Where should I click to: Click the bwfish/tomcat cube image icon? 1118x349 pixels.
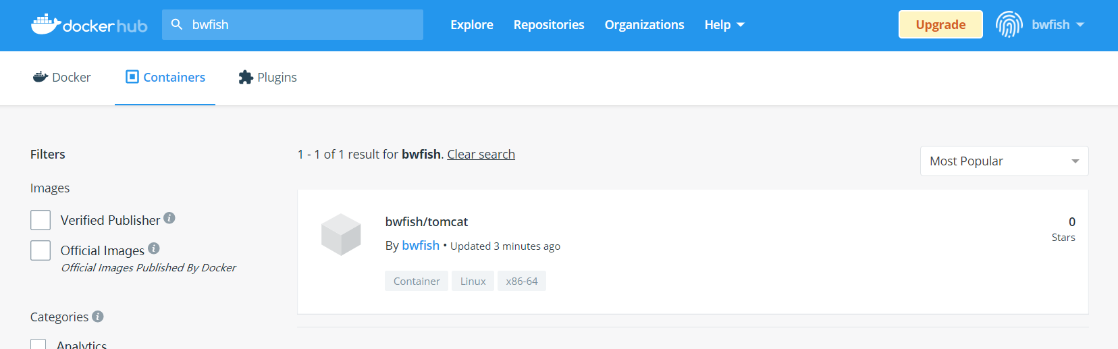pos(341,234)
